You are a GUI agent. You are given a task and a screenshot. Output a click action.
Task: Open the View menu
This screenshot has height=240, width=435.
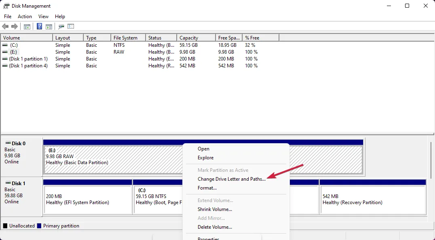43,17
